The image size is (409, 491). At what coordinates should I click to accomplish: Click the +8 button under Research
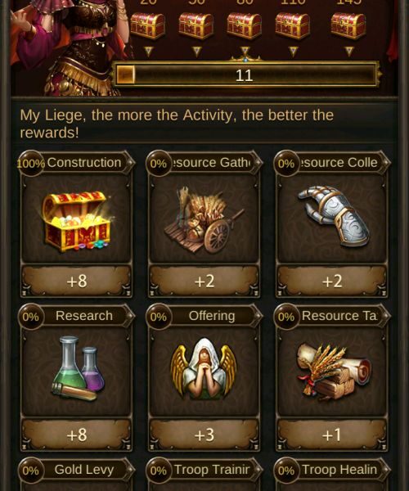[x=77, y=435]
